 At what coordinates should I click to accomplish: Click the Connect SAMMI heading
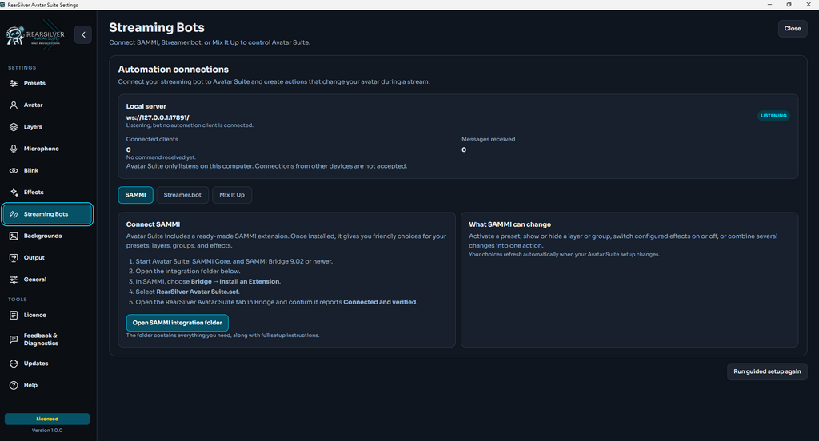point(153,224)
